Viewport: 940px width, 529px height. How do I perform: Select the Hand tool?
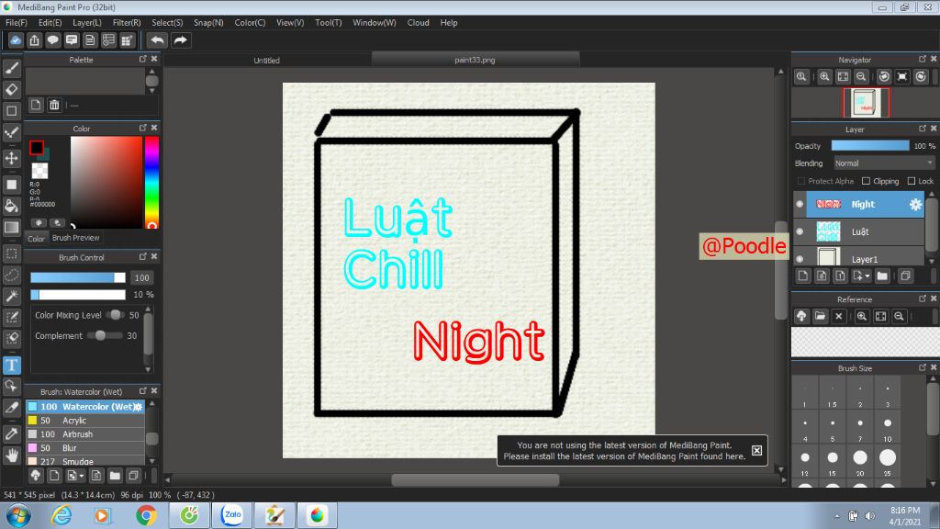[11, 456]
